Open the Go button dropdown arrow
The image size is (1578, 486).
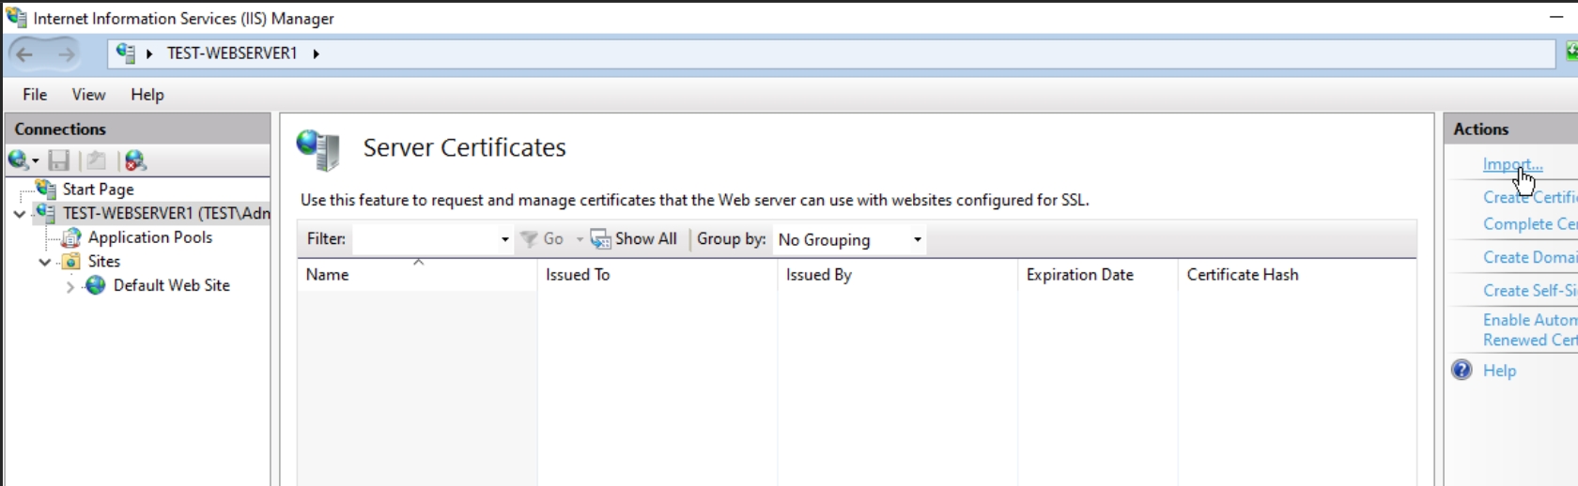tap(580, 239)
